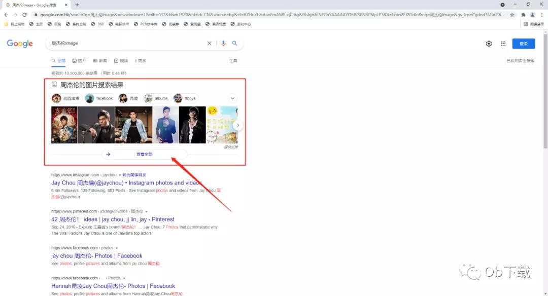548x296 pixels.
Task: Clear the search box with the X
Action: (210, 43)
